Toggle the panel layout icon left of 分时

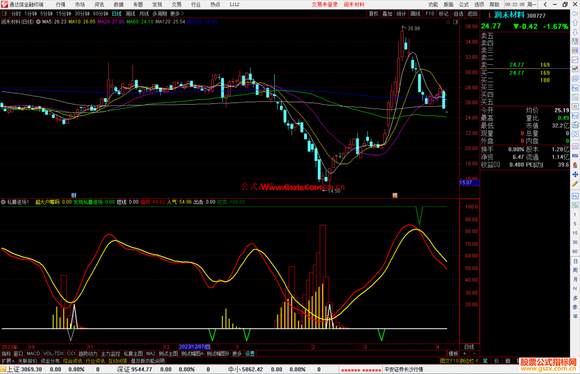coord(5,14)
